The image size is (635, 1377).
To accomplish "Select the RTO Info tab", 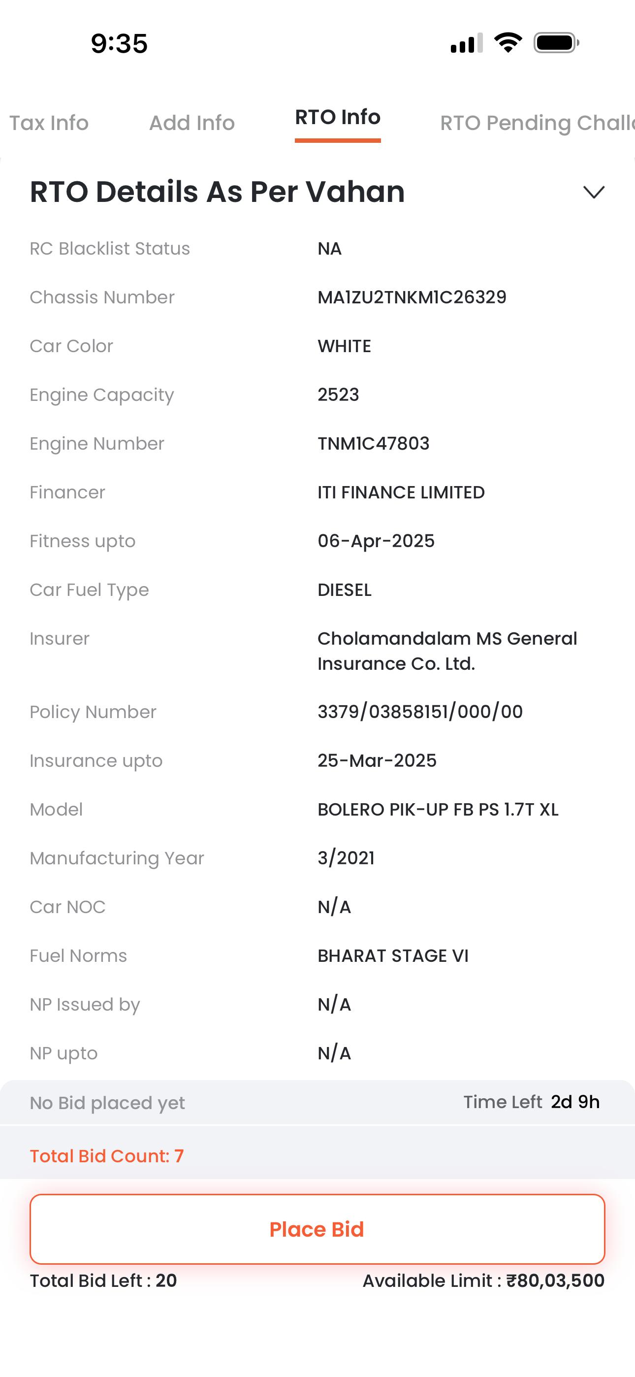I will [x=337, y=118].
